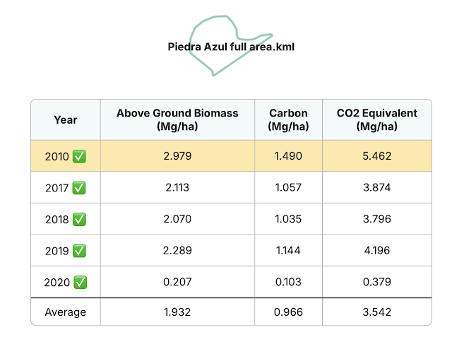This screenshot has height=349, width=452.
Task: Select the Piedra Azul full area.kml title
Action: pos(231,47)
